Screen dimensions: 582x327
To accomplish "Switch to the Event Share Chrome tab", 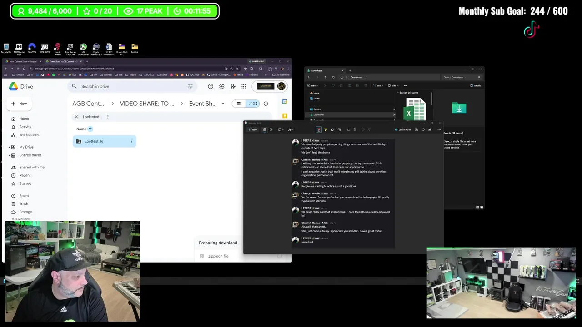I will coord(64,61).
